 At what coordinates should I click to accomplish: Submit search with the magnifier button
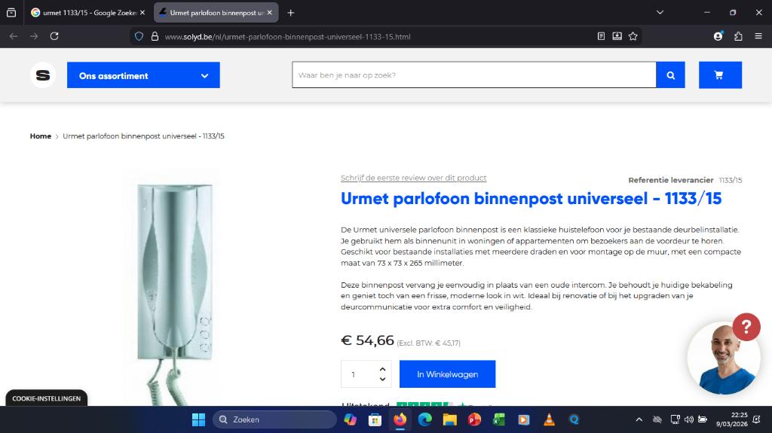670,75
